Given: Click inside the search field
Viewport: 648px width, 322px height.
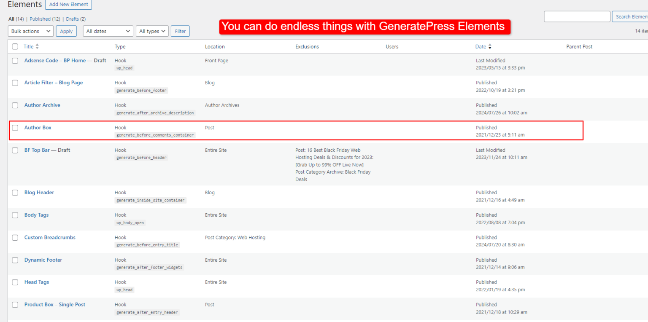Looking at the screenshot, I should tap(577, 16).
